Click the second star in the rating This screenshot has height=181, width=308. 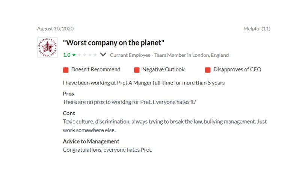point(79,55)
